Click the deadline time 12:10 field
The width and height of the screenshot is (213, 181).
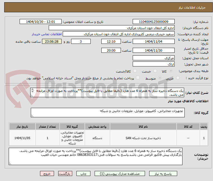(111, 42)
